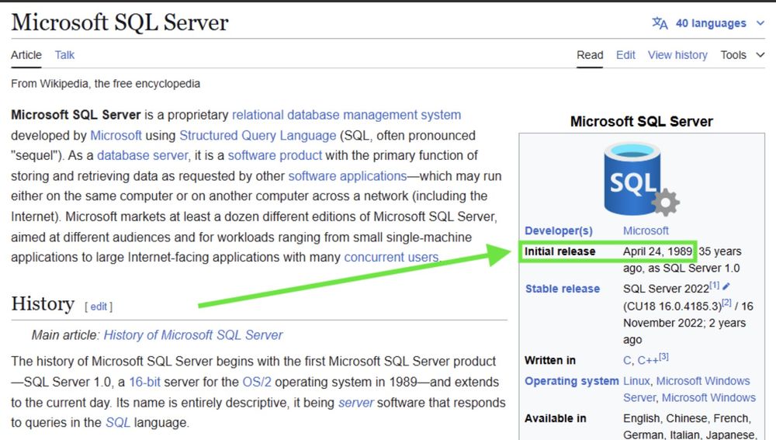776x440 pixels.
Task: Select the Read tab
Action: pyautogui.click(x=590, y=55)
